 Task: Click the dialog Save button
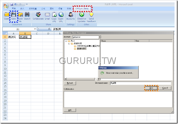point(151,88)
